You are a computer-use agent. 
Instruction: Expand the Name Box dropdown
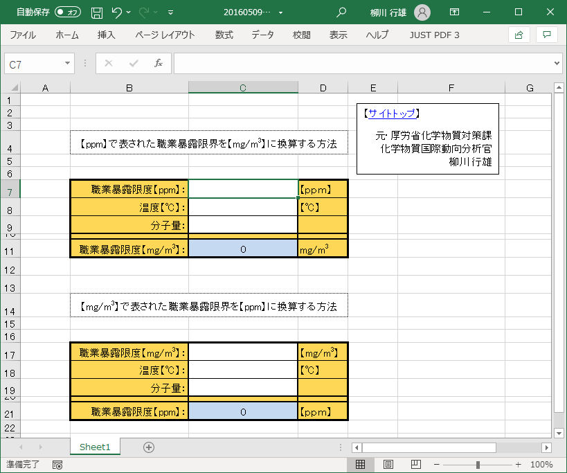tap(68, 64)
